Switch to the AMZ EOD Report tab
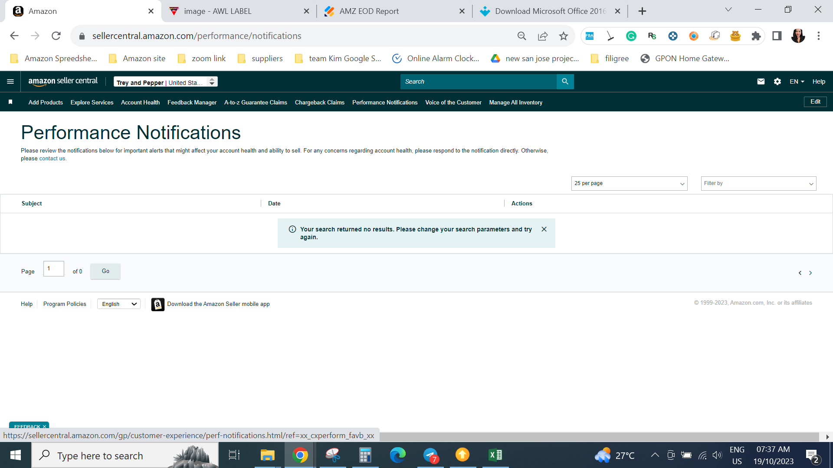Screen dimensions: 833x468 pos(394,11)
